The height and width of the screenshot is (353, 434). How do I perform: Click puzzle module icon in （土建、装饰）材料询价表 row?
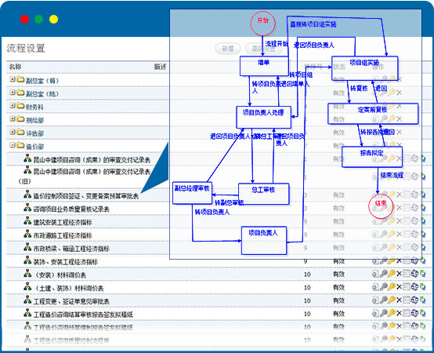tap(414, 287)
